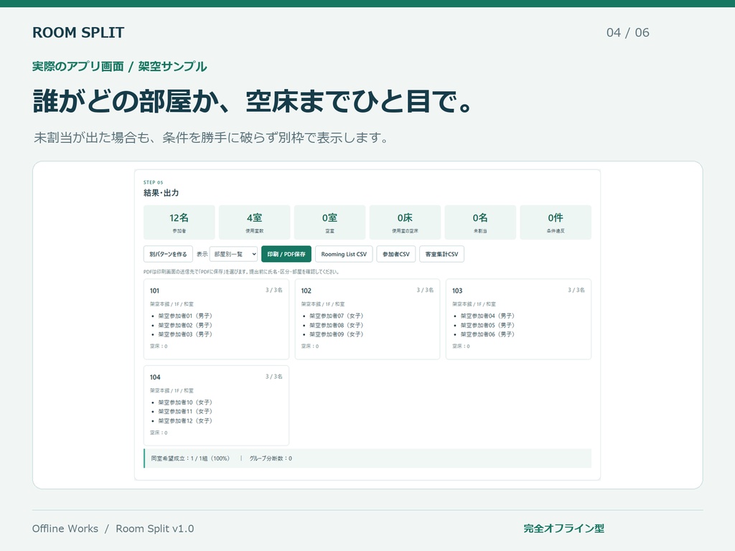Viewport: 735px width, 551px height.
Task: Click the 完全オフライン型 footer label
Action: point(564,529)
